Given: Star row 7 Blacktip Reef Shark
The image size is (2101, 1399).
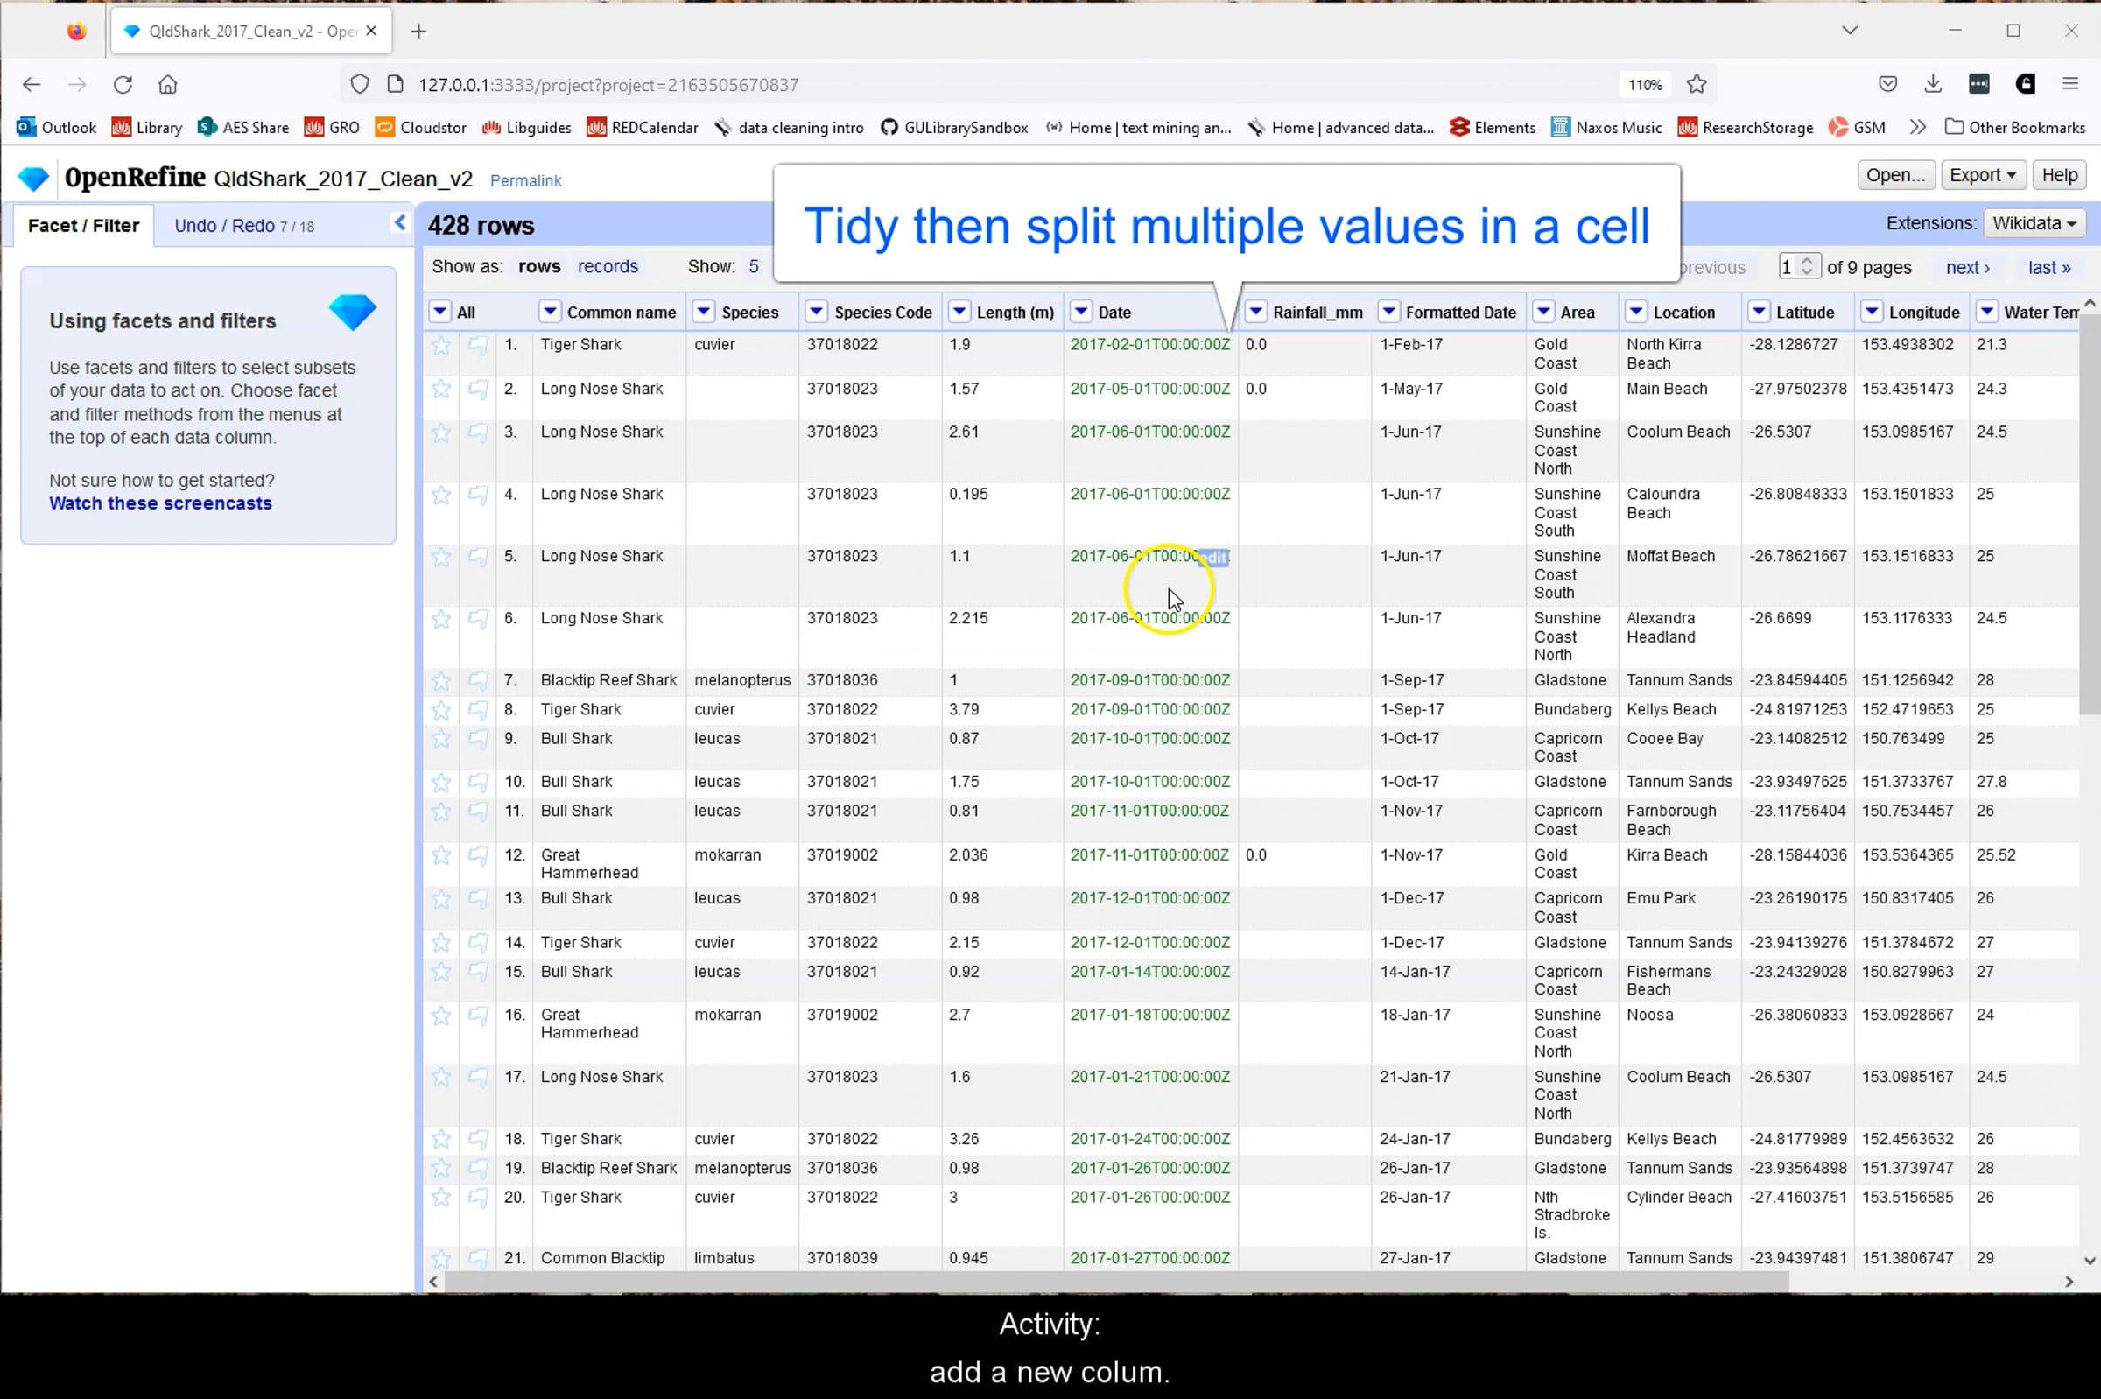Looking at the screenshot, I should 440,681.
